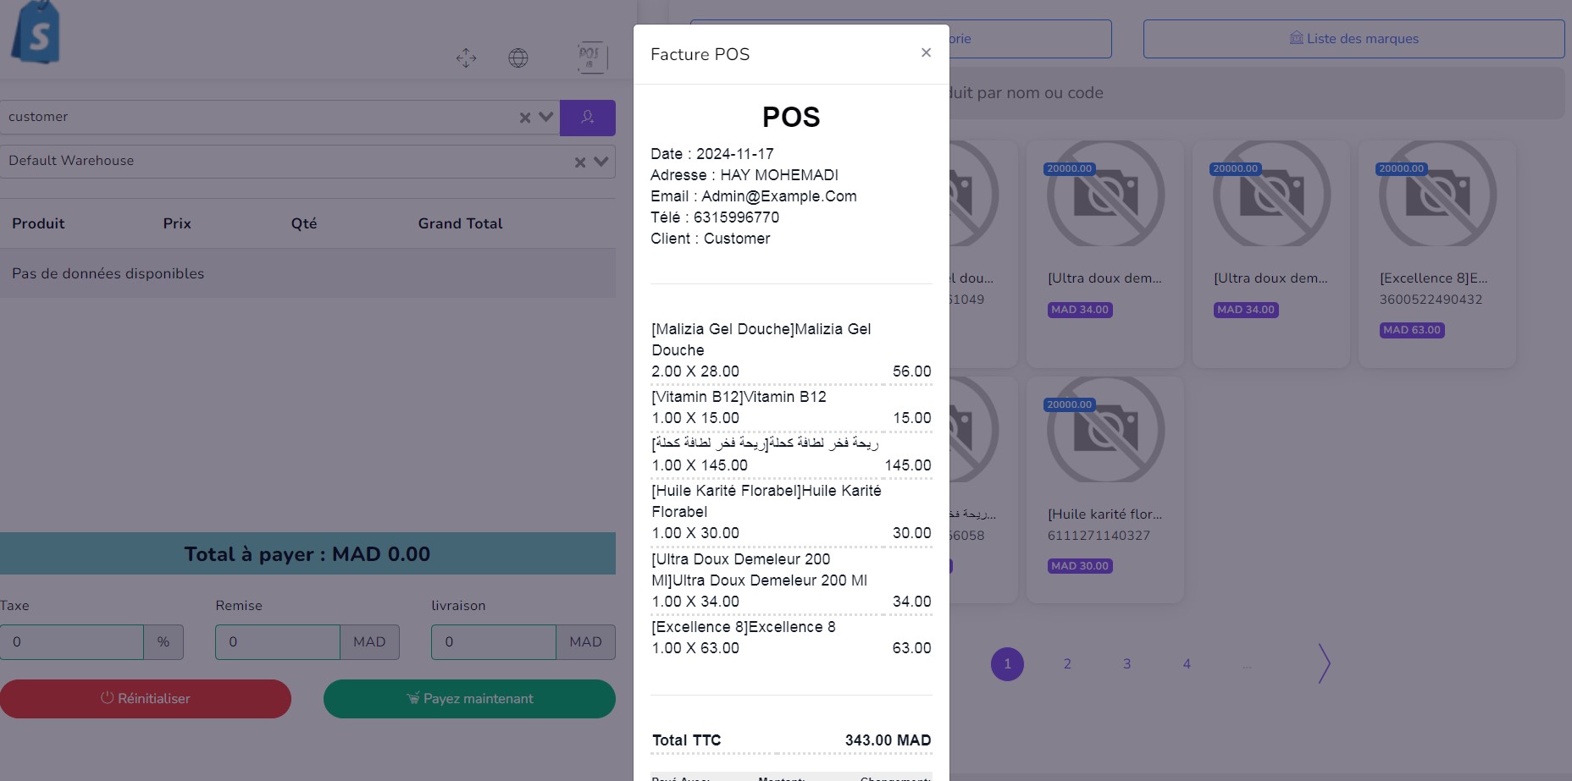Click the Malizia Gel Douche invoice line
1572x781 pixels.
pos(791,350)
